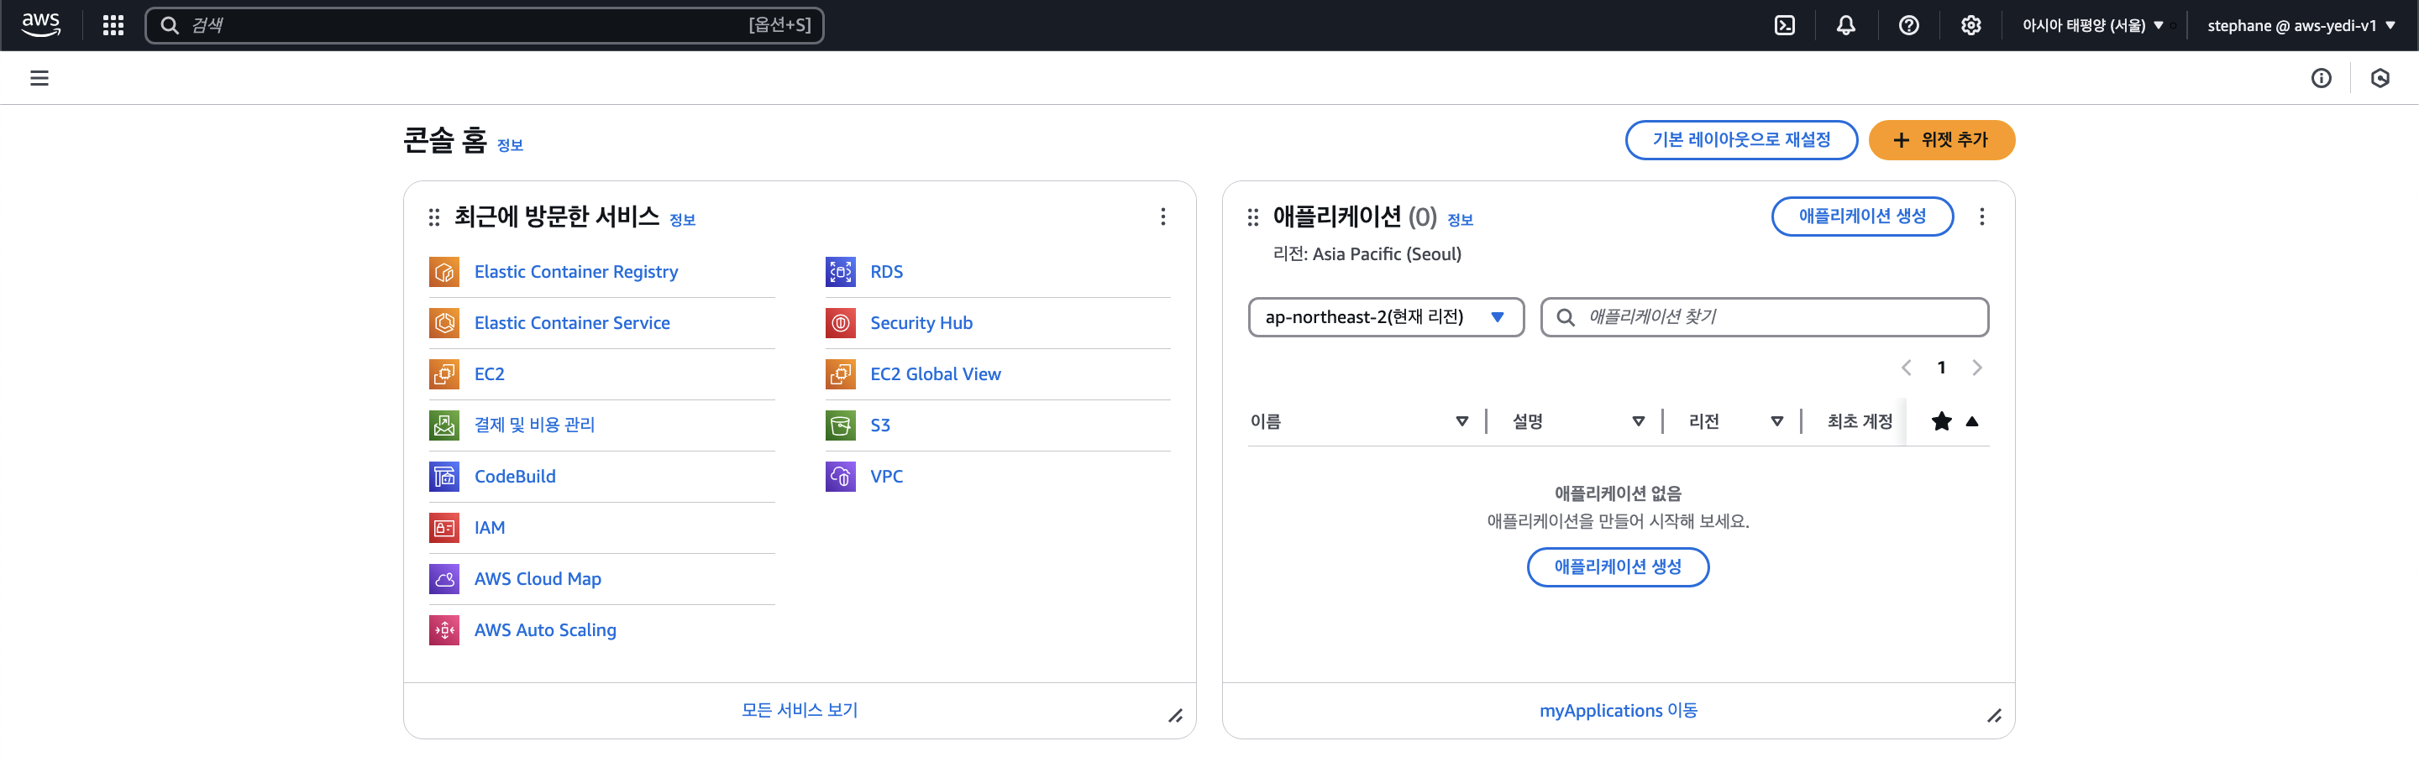Viewport: 2419px width, 762px height.
Task: Click the resize handle of recently visited widget
Action: pos(1175,716)
